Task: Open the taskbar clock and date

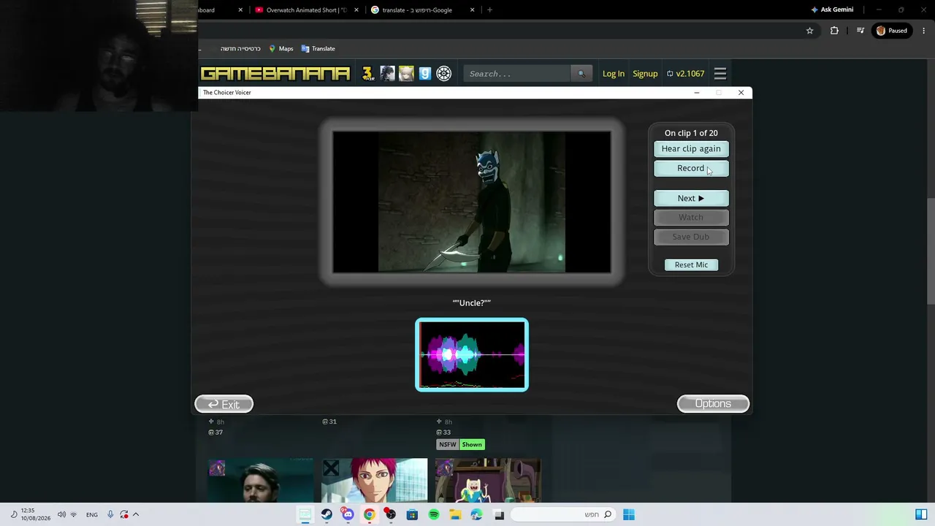Action: tap(36, 514)
